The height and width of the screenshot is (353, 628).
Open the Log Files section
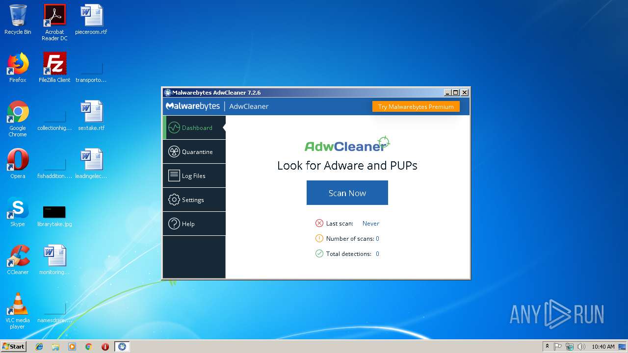194,176
